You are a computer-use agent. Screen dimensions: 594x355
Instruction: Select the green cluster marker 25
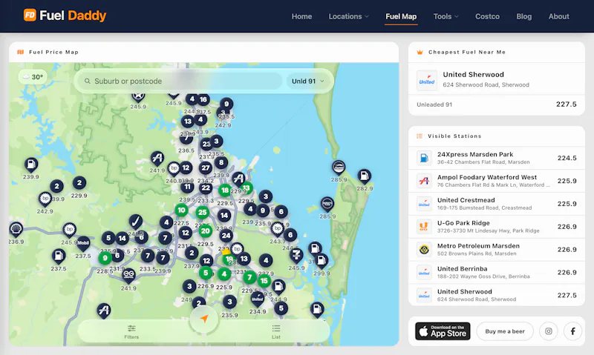[x=202, y=212]
